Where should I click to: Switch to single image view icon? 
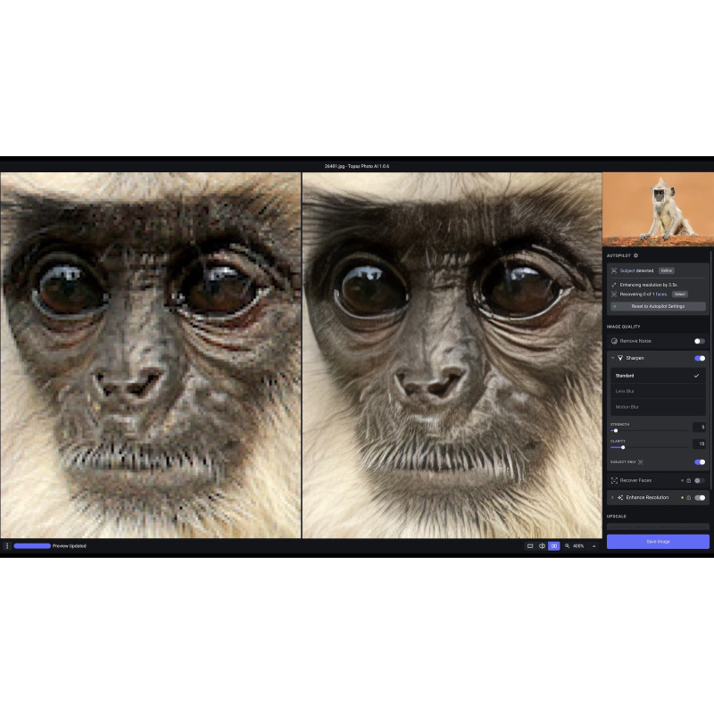tap(530, 545)
